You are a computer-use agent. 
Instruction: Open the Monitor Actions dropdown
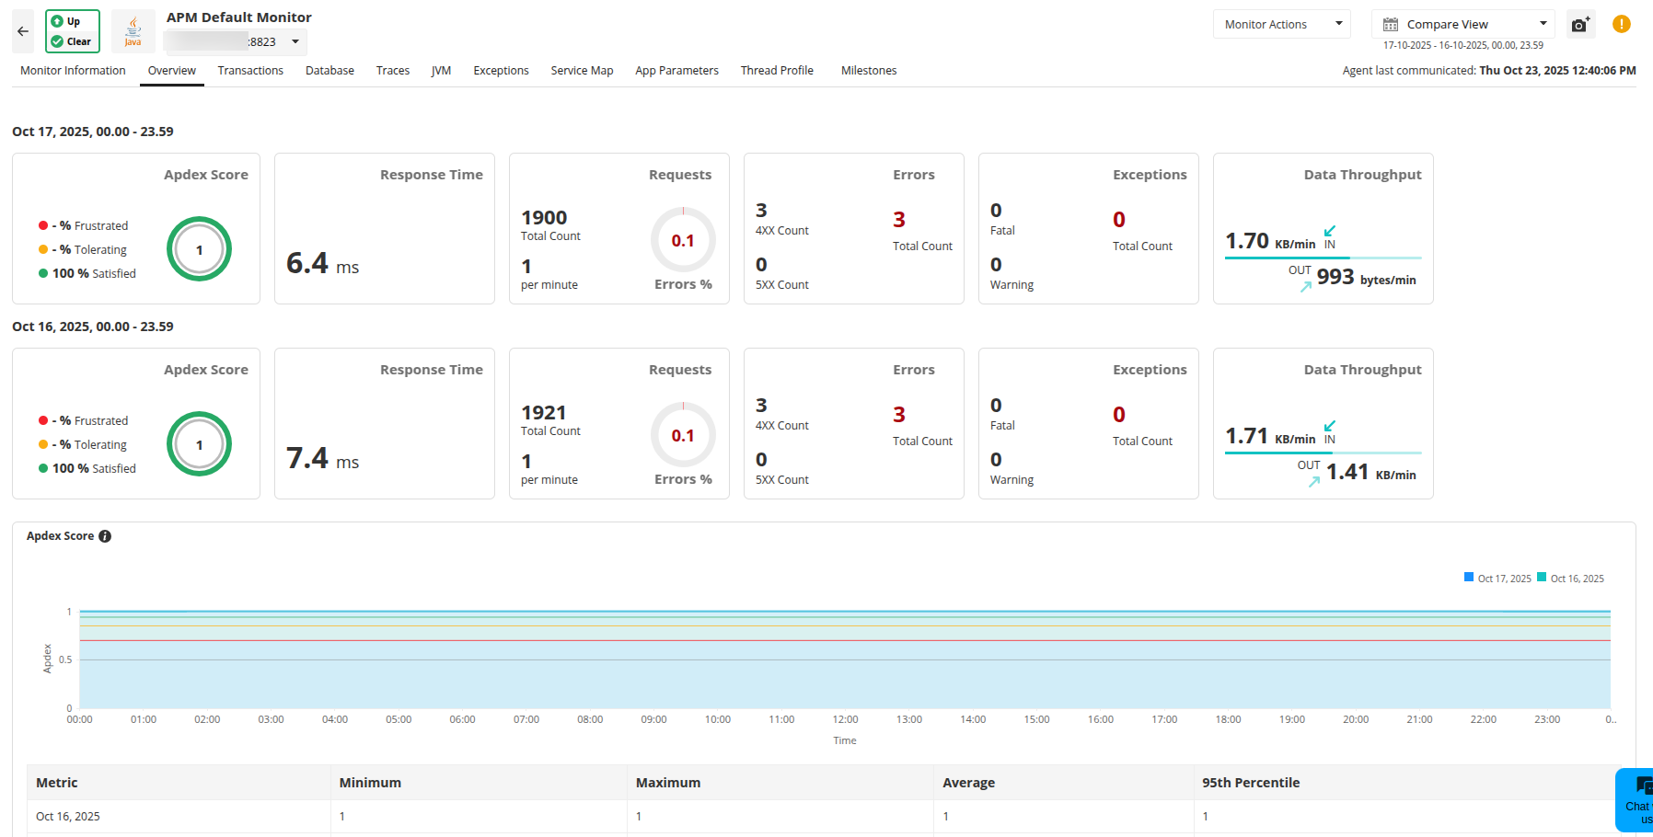(1282, 25)
